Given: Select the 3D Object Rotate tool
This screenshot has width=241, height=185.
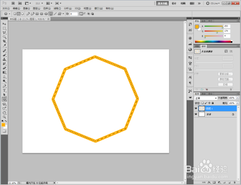Looking at the screenshot, I should coord(4,104).
